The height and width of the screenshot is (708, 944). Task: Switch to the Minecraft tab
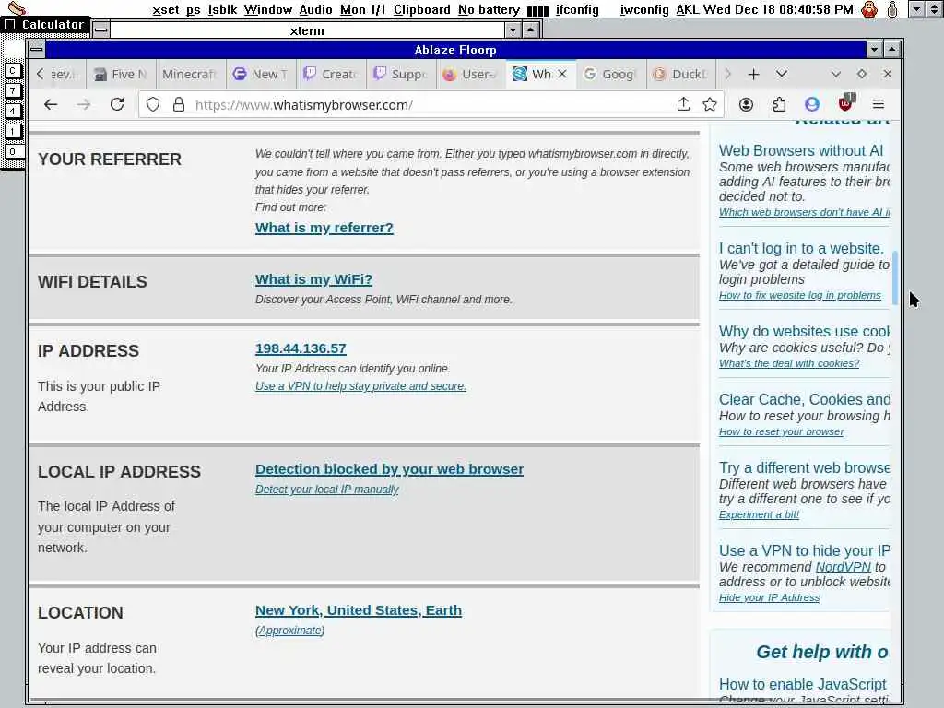tap(191, 74)
